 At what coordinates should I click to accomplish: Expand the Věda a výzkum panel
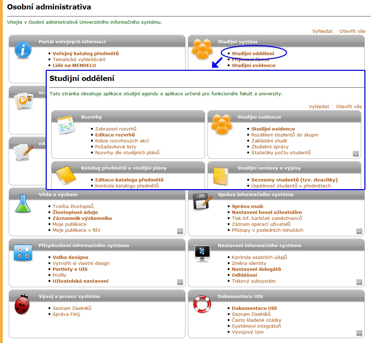(x=180, y=231)
